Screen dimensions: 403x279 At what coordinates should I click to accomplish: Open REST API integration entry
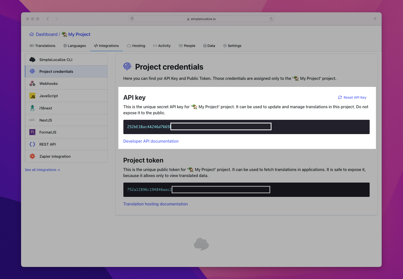[66, 144]
